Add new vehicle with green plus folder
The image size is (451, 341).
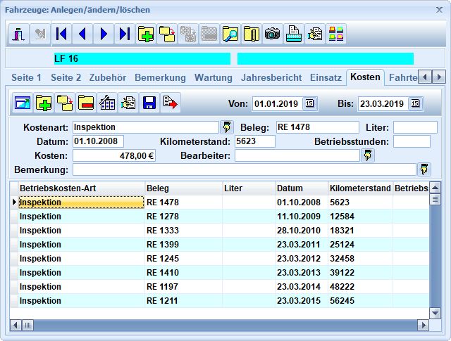(146, 34)
